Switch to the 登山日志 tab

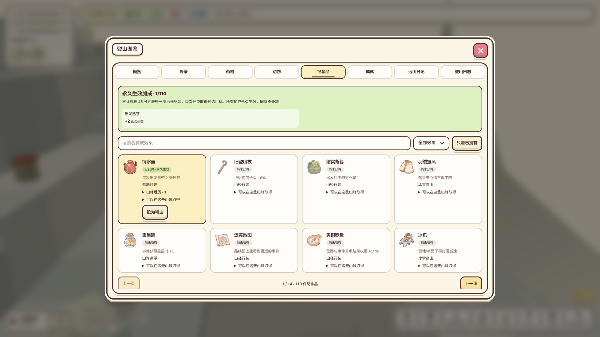point(463,72)
